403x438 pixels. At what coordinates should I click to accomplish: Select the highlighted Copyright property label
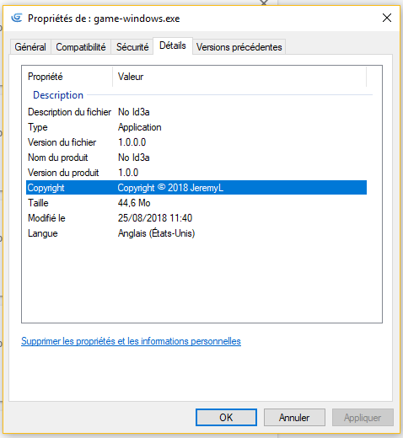46,188
